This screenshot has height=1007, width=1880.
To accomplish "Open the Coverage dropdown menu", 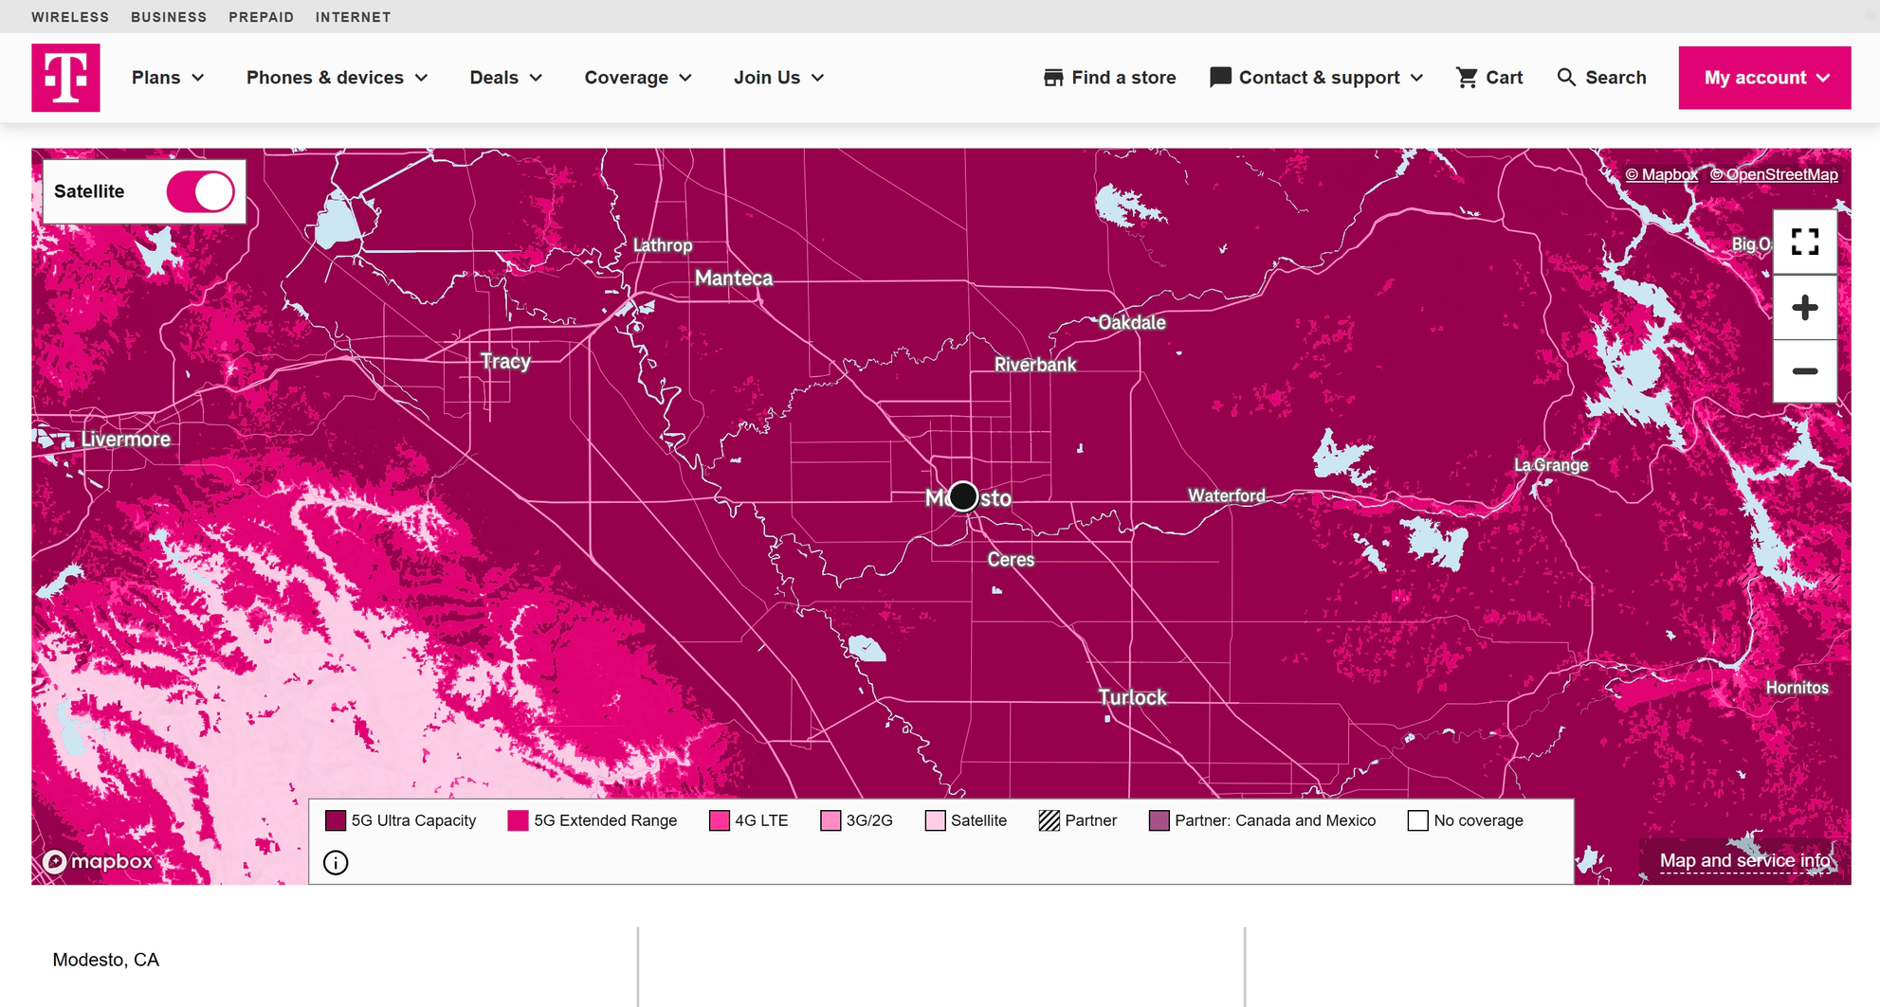I will pyautogui.click(x=638, y=78).
